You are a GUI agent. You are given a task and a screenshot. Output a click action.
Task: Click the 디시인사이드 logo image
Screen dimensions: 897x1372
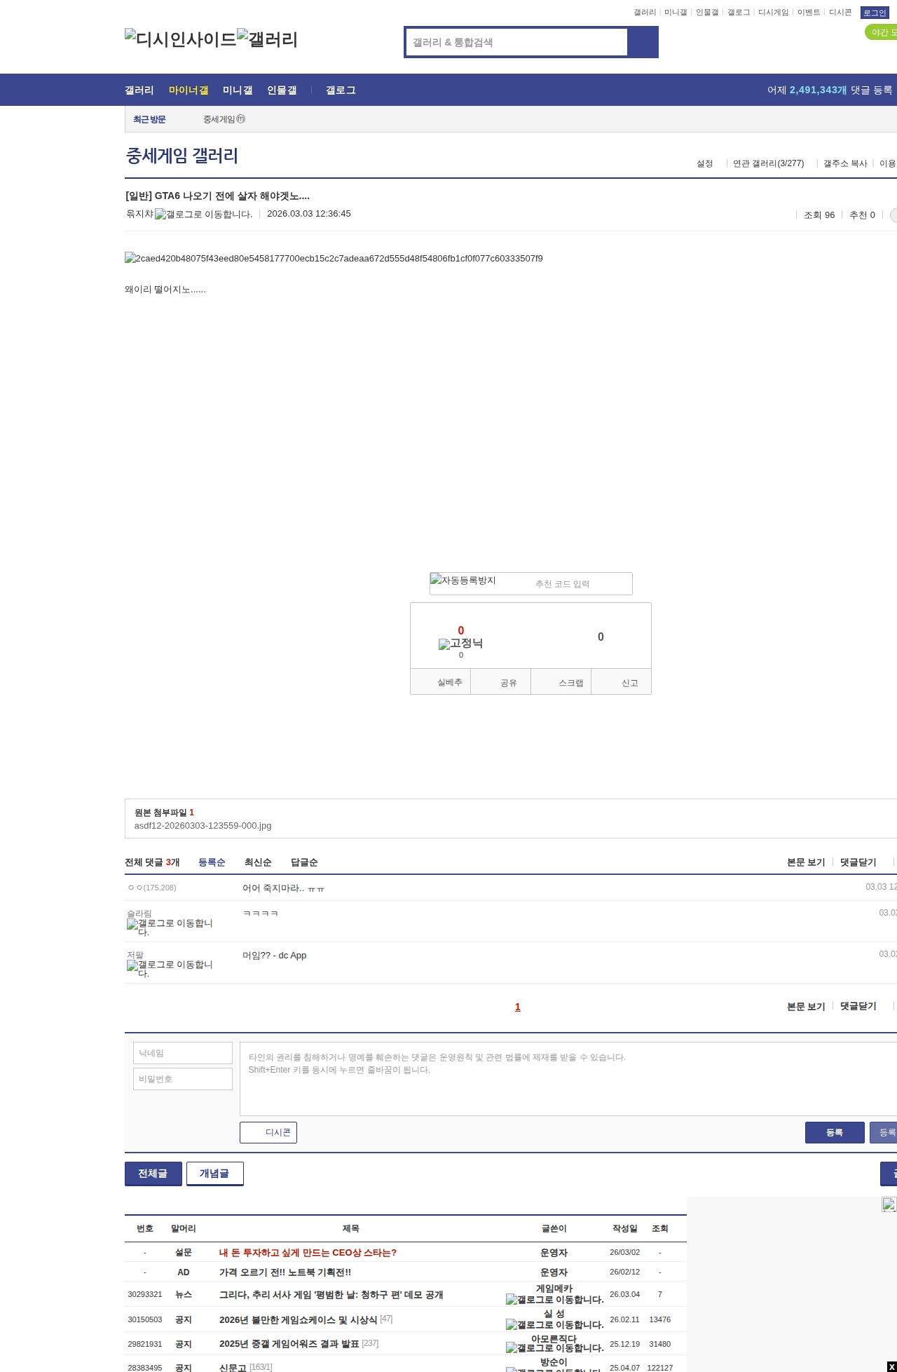coord(181,39)
